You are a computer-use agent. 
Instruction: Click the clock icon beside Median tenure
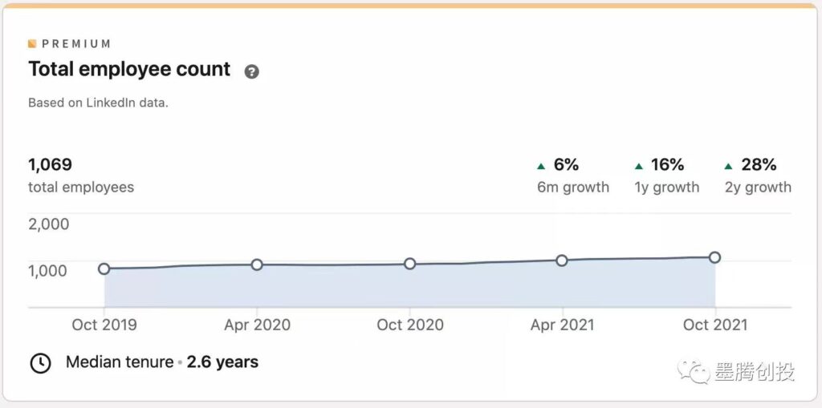40,363
